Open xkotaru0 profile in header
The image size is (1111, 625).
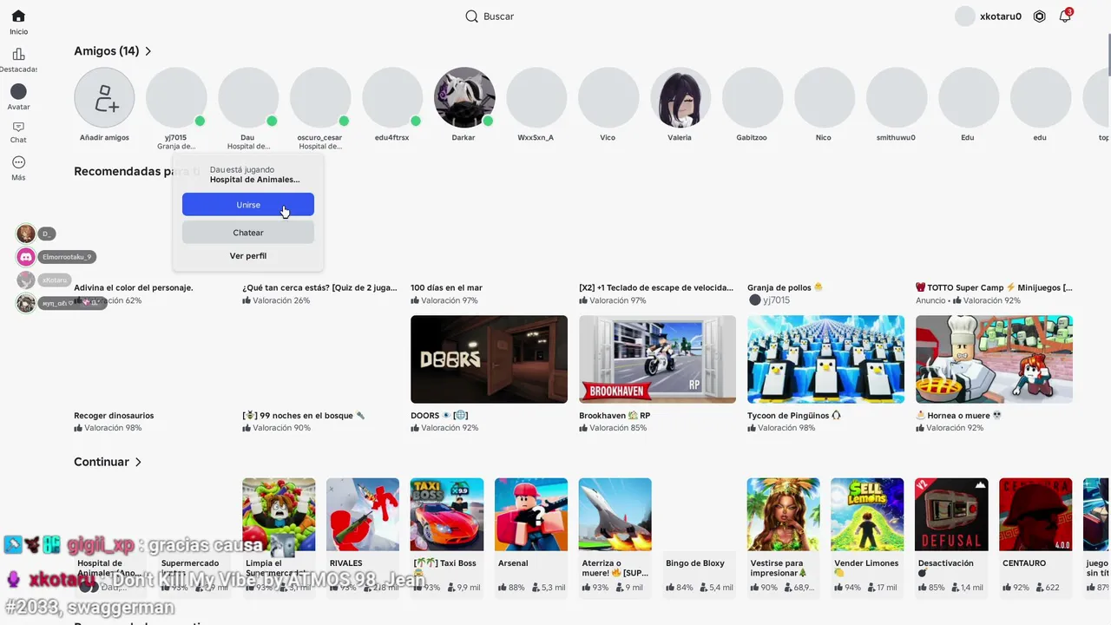pos(989,16)
